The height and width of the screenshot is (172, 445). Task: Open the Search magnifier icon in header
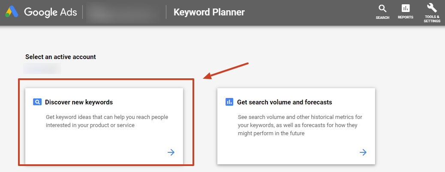[382, 9]
